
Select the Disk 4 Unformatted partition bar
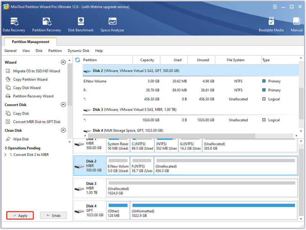(x=214, y=210)
